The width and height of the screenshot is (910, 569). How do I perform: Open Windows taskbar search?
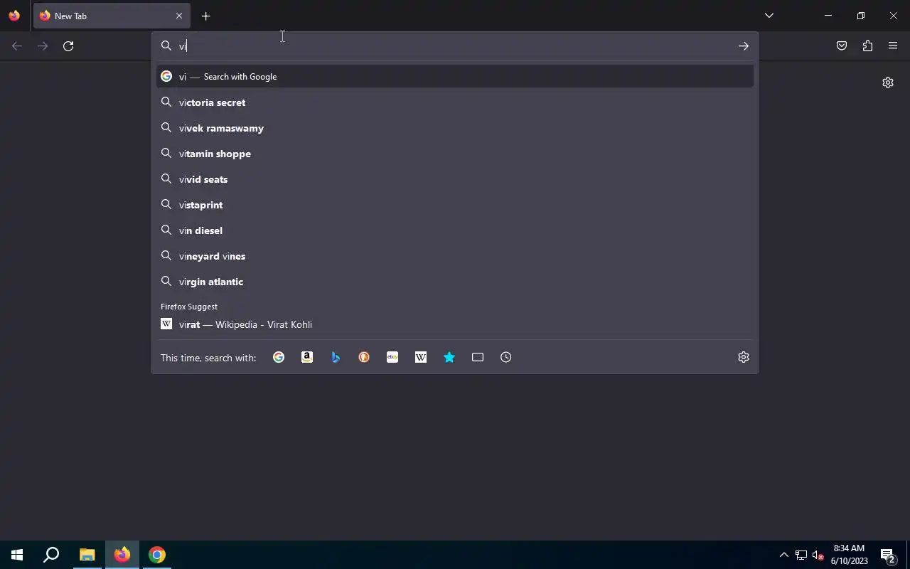click(51, 555)
